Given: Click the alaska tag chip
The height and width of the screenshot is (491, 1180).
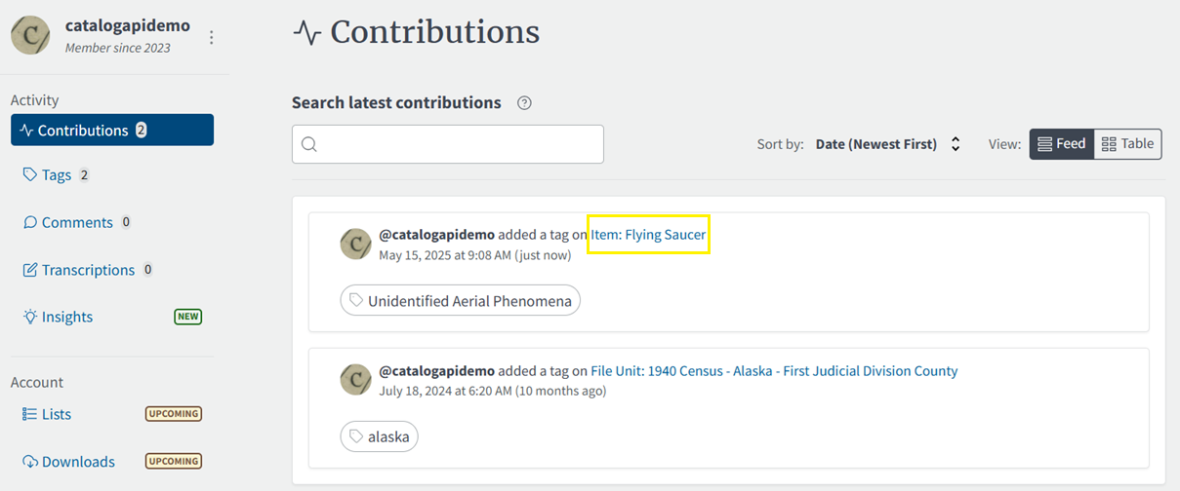Looking at the screenshot, I should [x=379, y=437].
